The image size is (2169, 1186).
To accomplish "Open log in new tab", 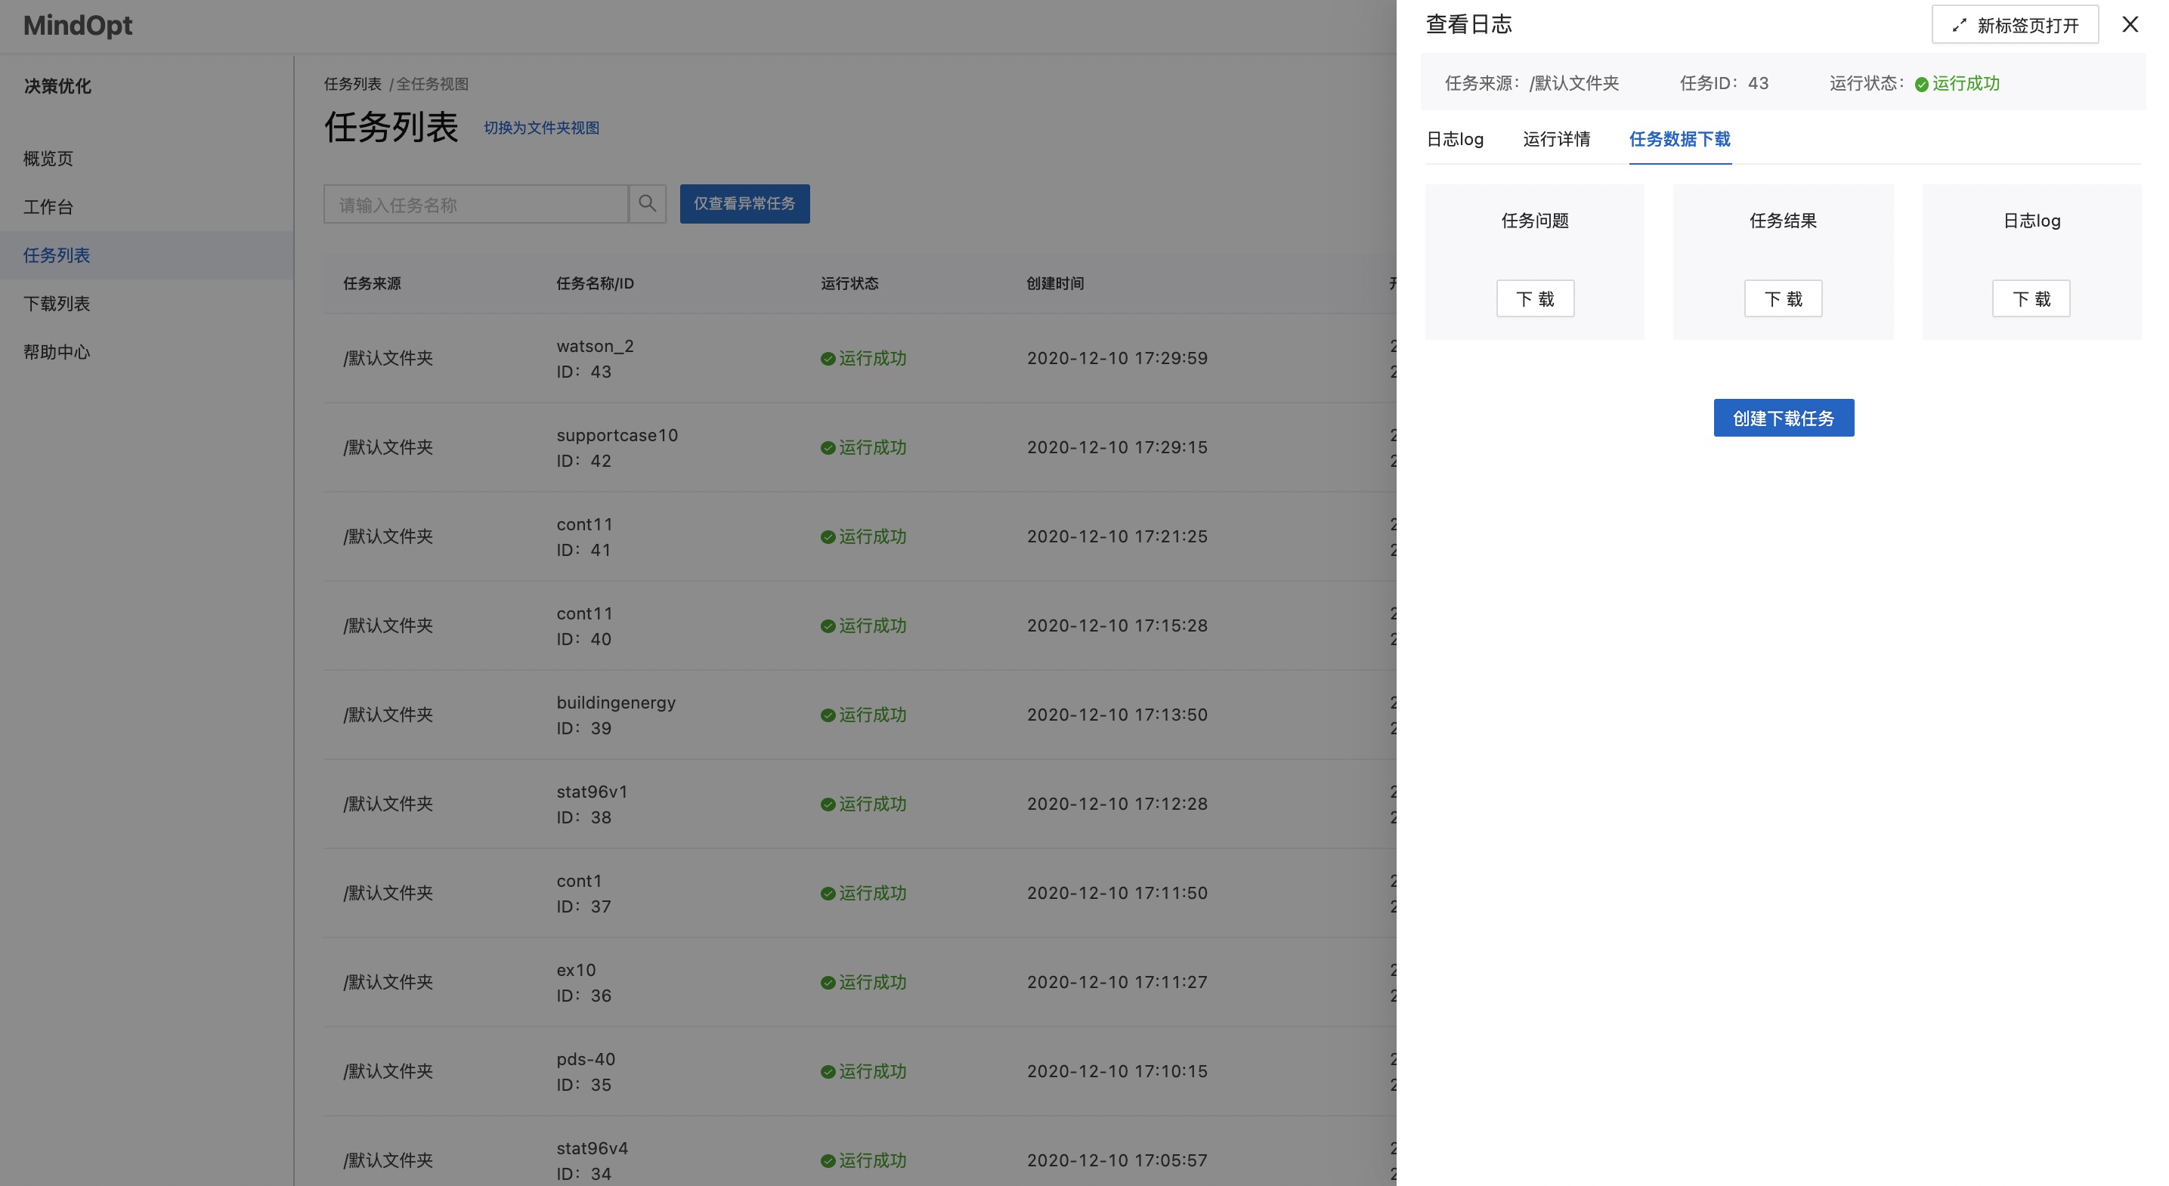I will pos(2014,25).
